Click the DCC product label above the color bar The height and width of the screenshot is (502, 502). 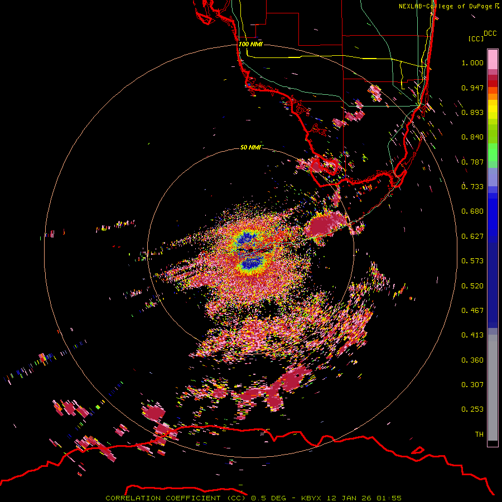tap(490, 33)
